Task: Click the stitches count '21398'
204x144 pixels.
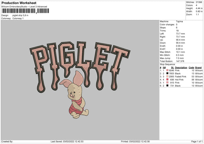Action: point(199,2)
